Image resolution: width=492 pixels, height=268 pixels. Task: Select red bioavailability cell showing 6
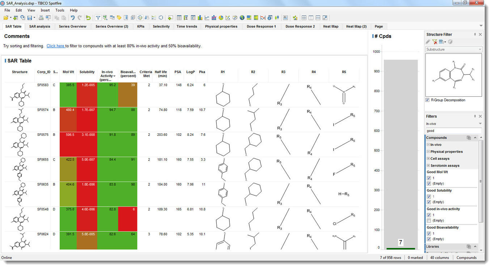[x=128, y=219]
